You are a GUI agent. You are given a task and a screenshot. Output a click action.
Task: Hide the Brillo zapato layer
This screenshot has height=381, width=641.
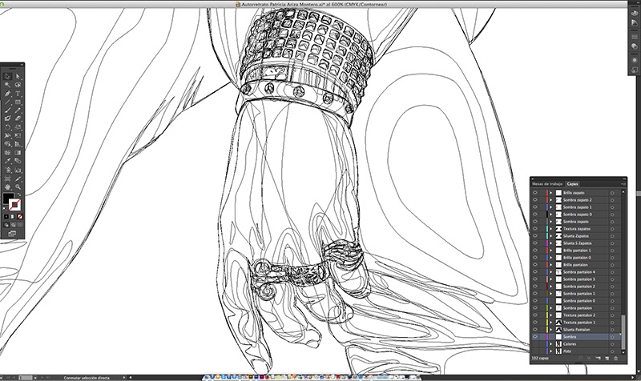tap(535, 193)
